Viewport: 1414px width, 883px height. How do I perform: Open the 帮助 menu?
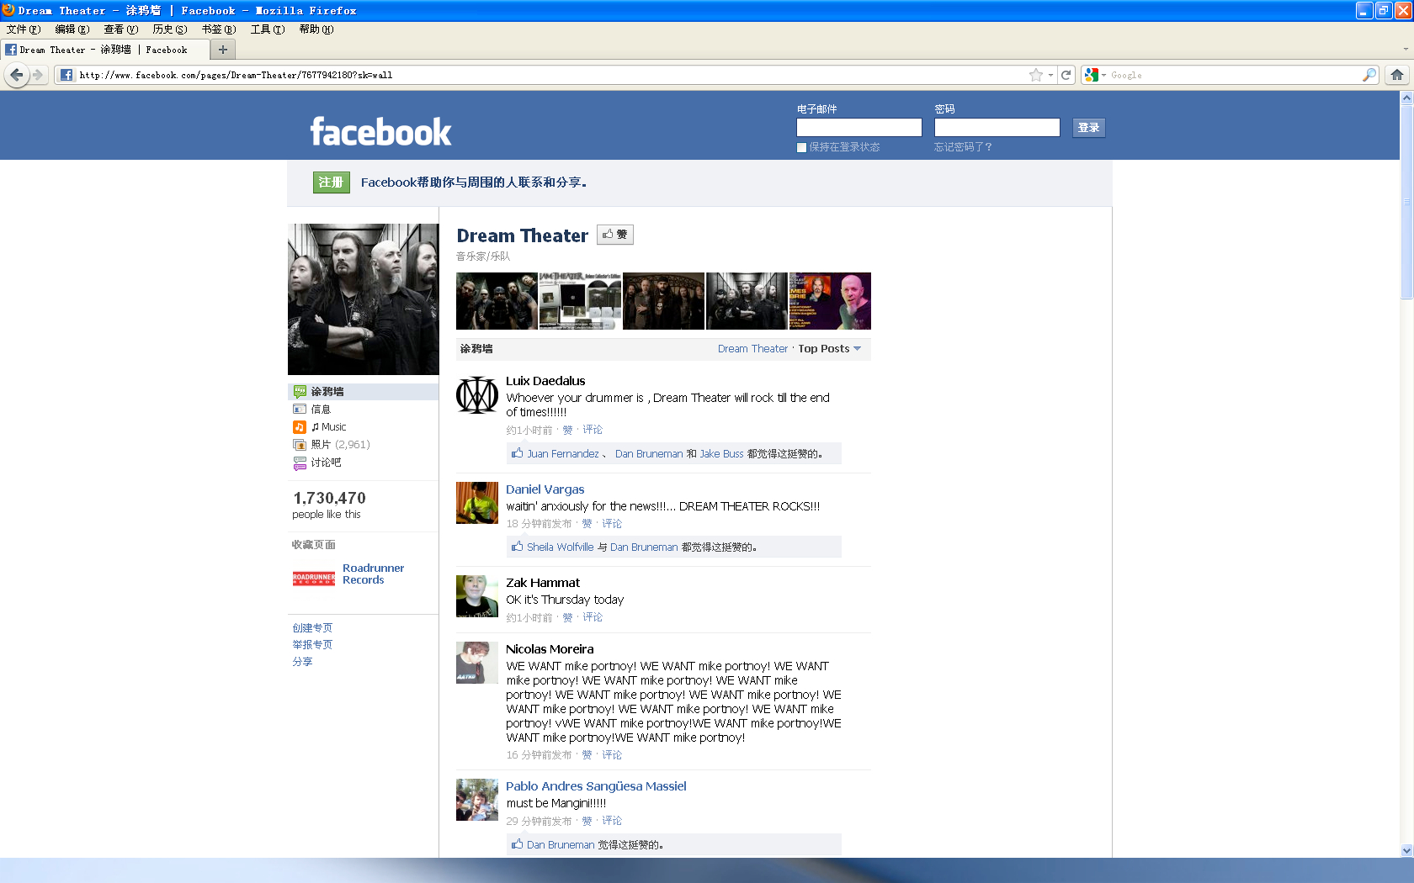pyautogui.click(x=316, y=29)
